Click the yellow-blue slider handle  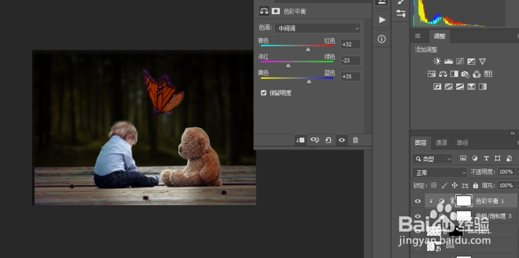point(309,82)
